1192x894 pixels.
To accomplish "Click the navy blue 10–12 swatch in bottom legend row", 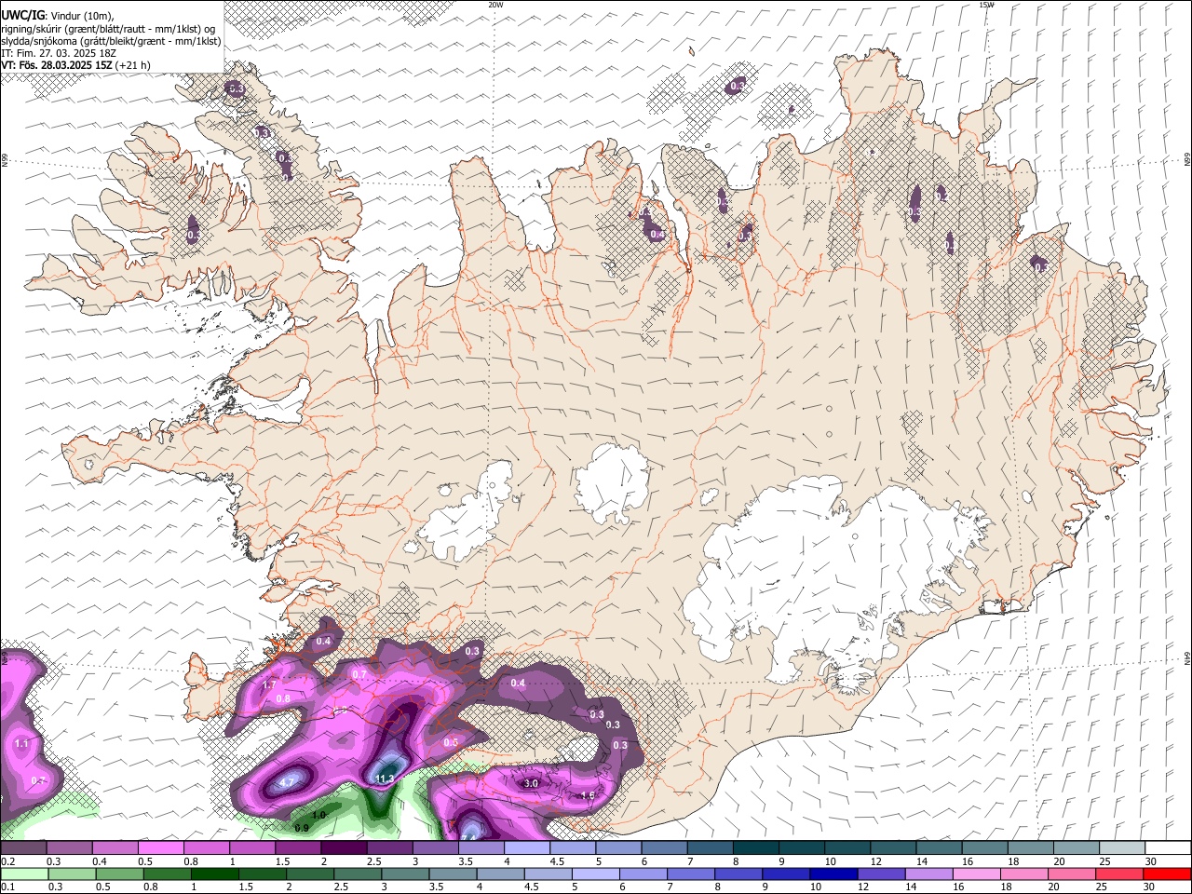I will [x=833, y=874].
